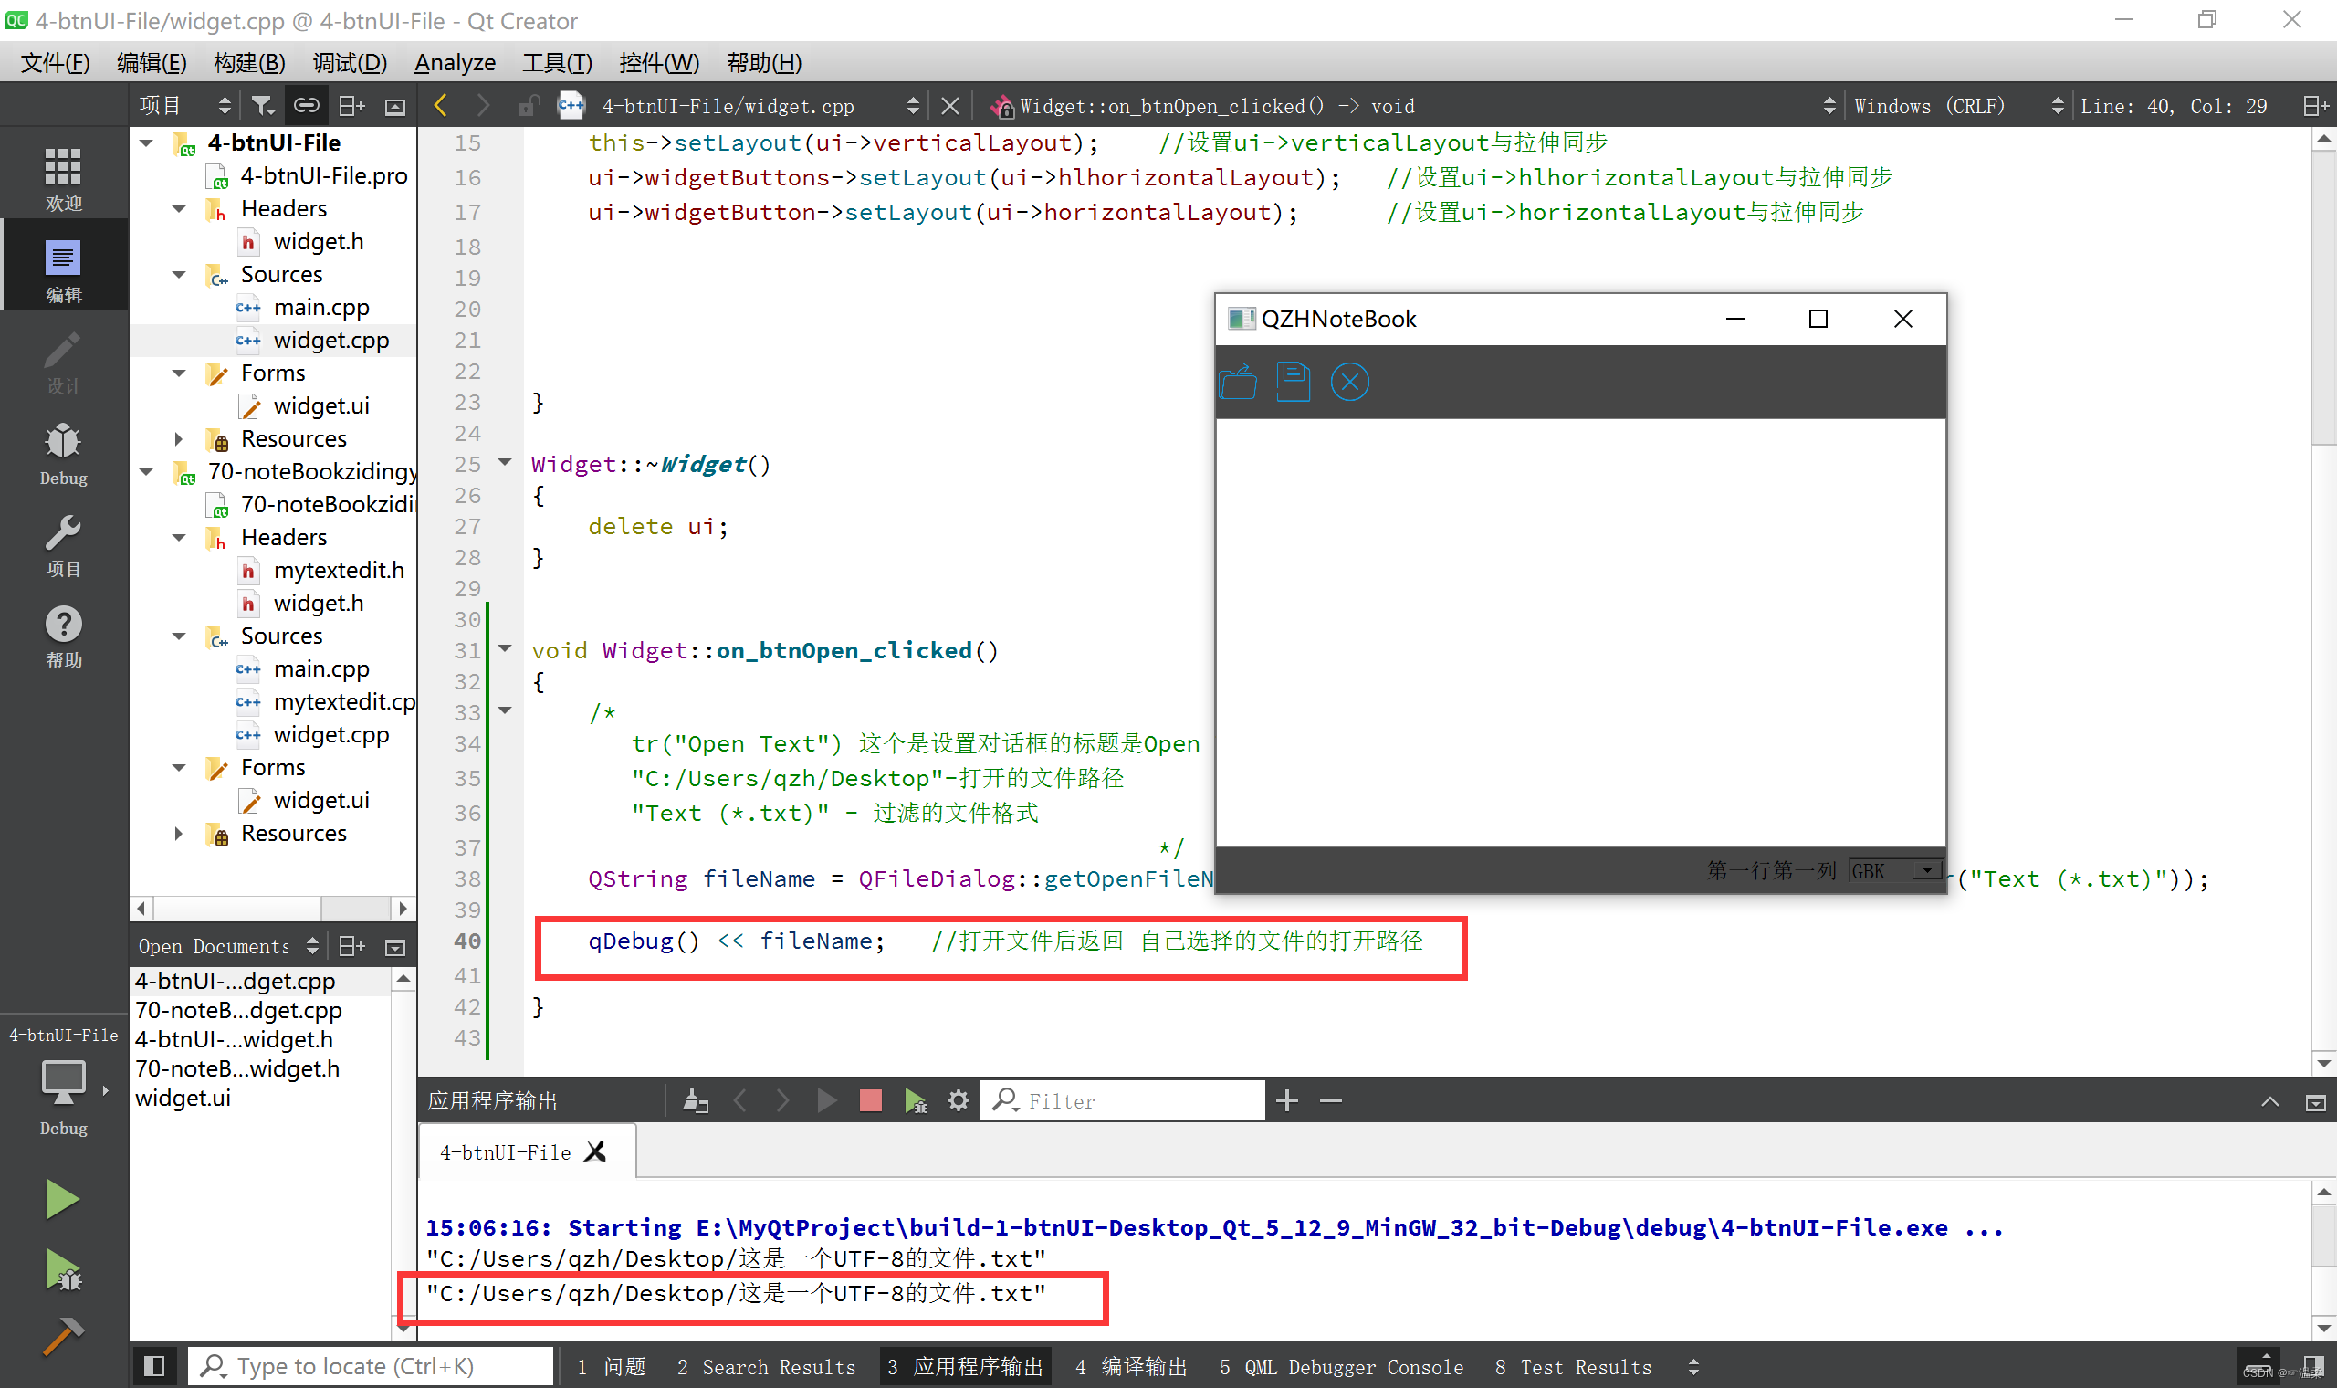Clear the application output pane

pyautogui.click(x=695, y=1101)
